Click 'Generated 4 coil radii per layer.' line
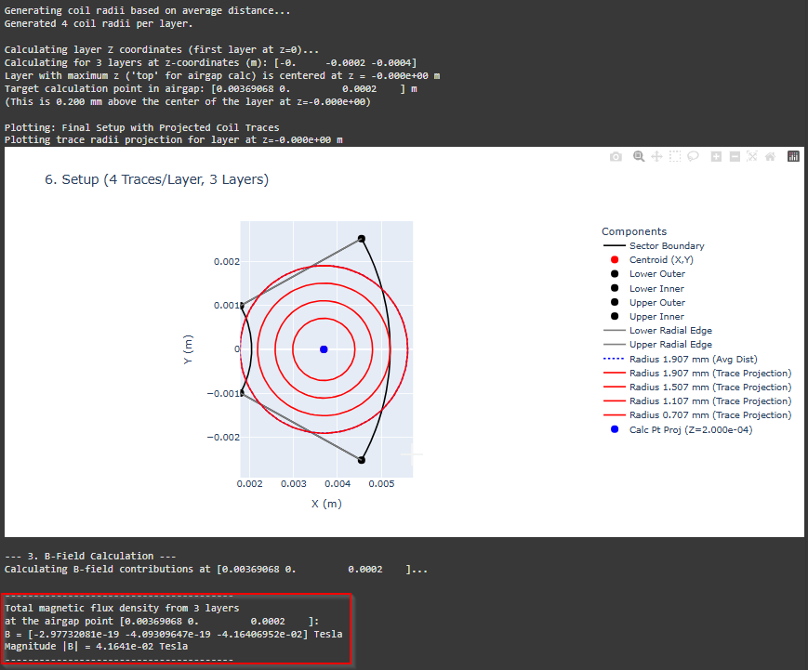 (99, 23)
